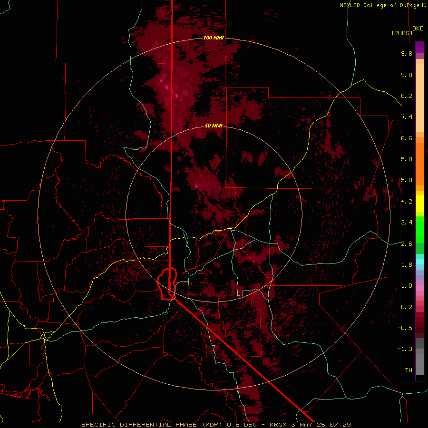Click the 9.8 value on the color scale
Screen dimensions: 428x428
coord(407,53)
